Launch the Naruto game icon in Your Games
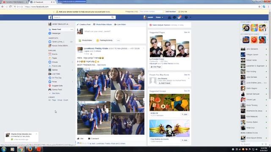 click(262, 28)
